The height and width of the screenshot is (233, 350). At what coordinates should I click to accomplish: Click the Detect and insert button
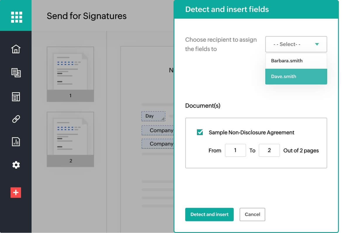pyautogui.click(x=209, y=214)
